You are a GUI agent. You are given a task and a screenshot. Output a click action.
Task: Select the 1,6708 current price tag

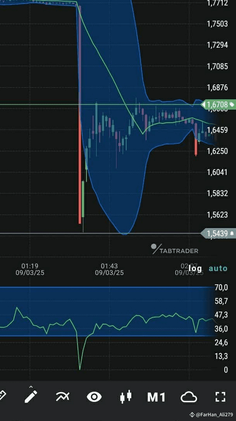218,104
